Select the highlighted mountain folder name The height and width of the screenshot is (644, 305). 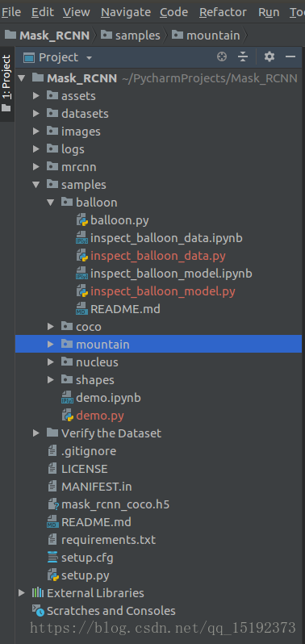click(x=102, y=344)
